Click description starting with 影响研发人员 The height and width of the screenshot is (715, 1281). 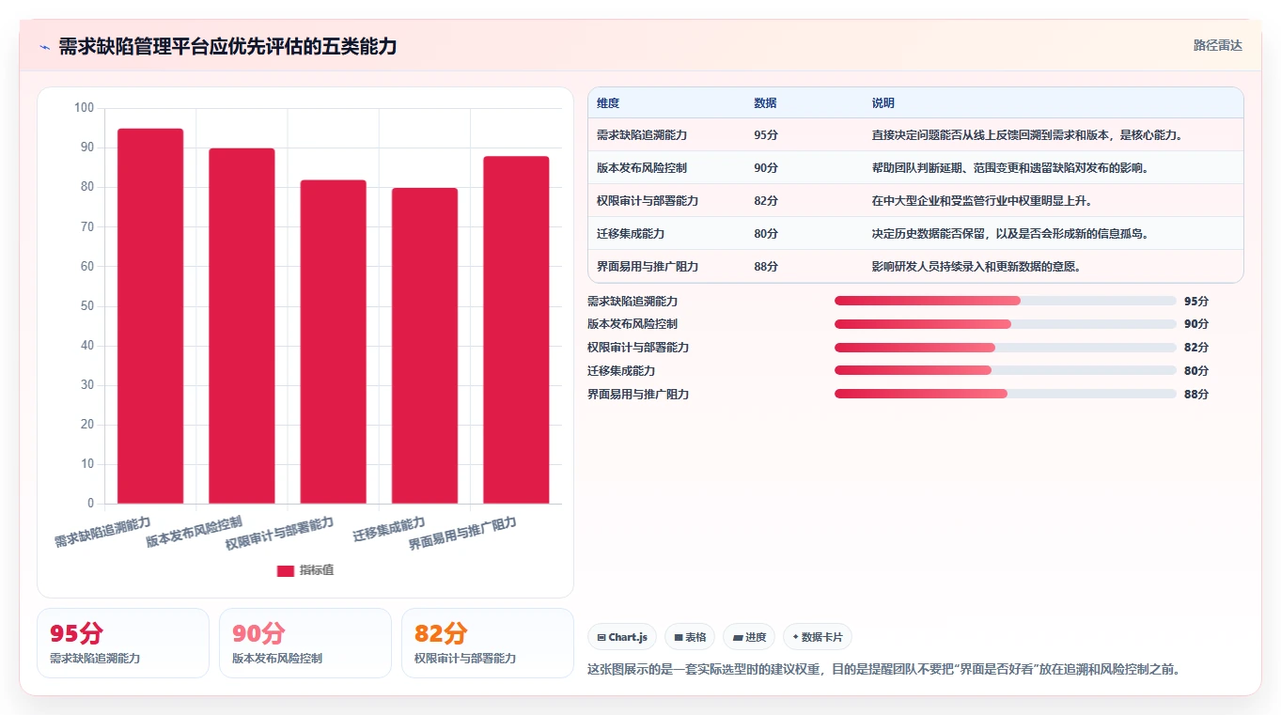click(x=976, y=267)
